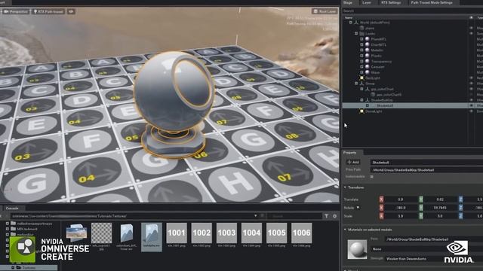Open the content browser filter icon
Screen dimensions: 483x271
click(x=327, y=216)
